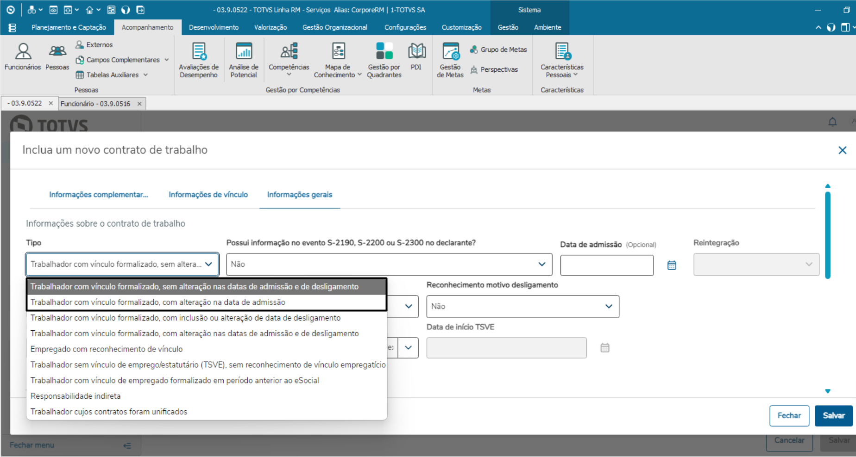
Task: Click Cancelar in the background window
Action: [x=789, y=441]
